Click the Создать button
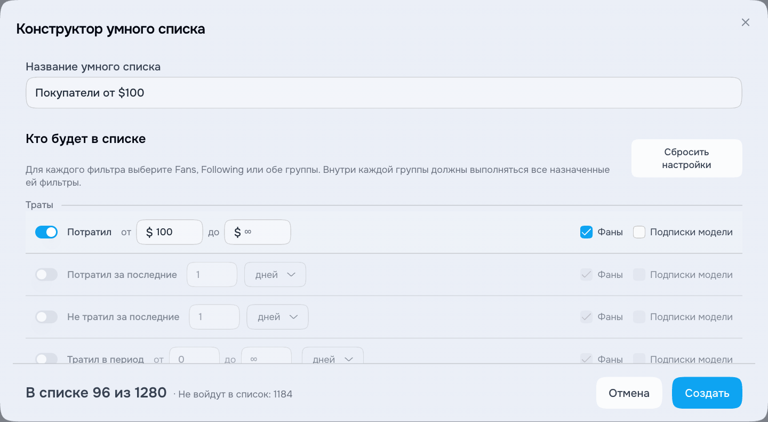The width and height of the screenshot is (768, 422). pyautogui.click(x=707, y=393)
